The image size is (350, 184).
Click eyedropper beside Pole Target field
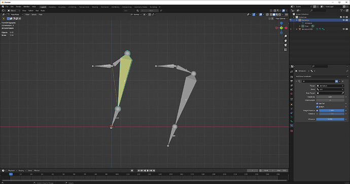(343, 93)
